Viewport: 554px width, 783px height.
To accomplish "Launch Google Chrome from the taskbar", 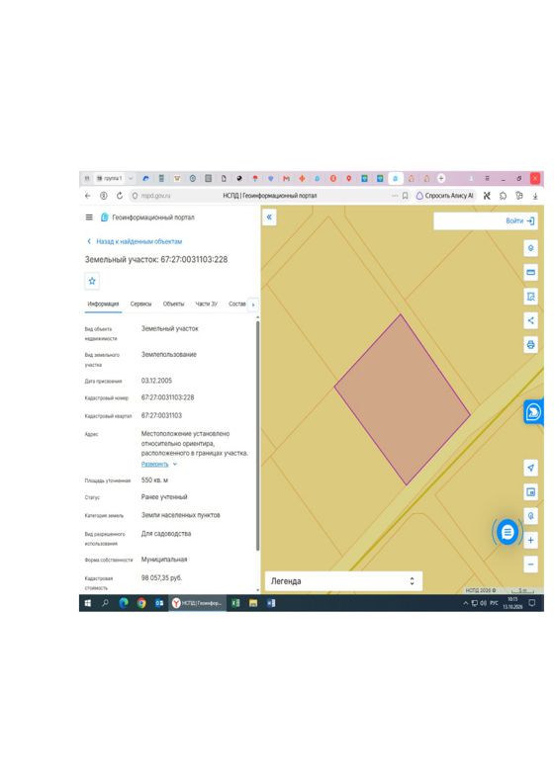I will coord(141,603).
